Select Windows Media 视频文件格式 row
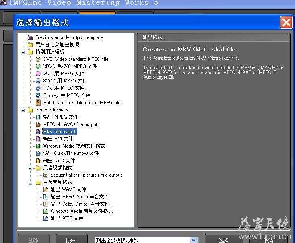295x243 pixels. [x=74, y=146]
